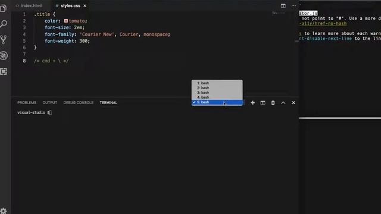Switch to the OUTPUT panel tab

50,103
